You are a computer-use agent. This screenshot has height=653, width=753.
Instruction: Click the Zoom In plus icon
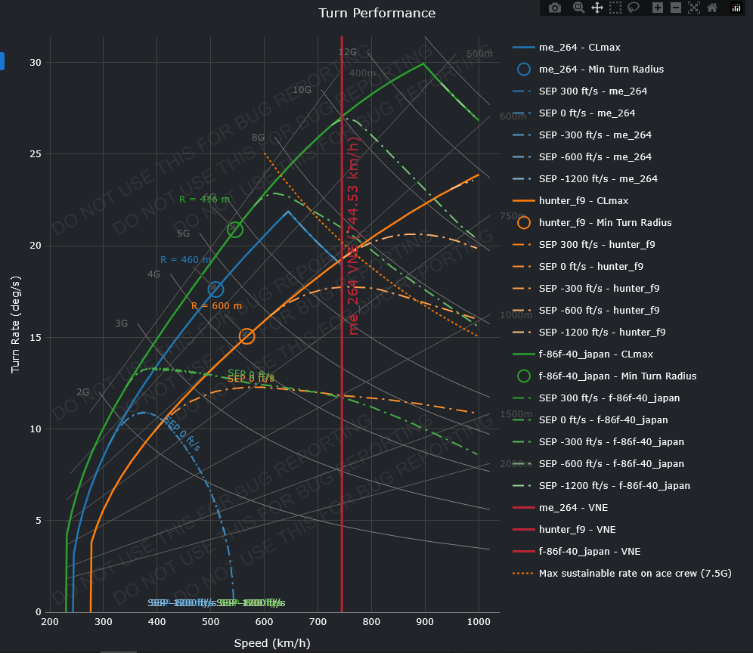[x=657, y=8]
